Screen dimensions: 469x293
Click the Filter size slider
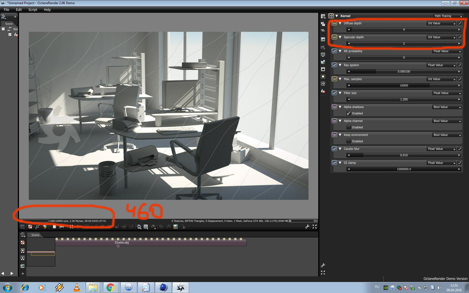pos(404,99)
